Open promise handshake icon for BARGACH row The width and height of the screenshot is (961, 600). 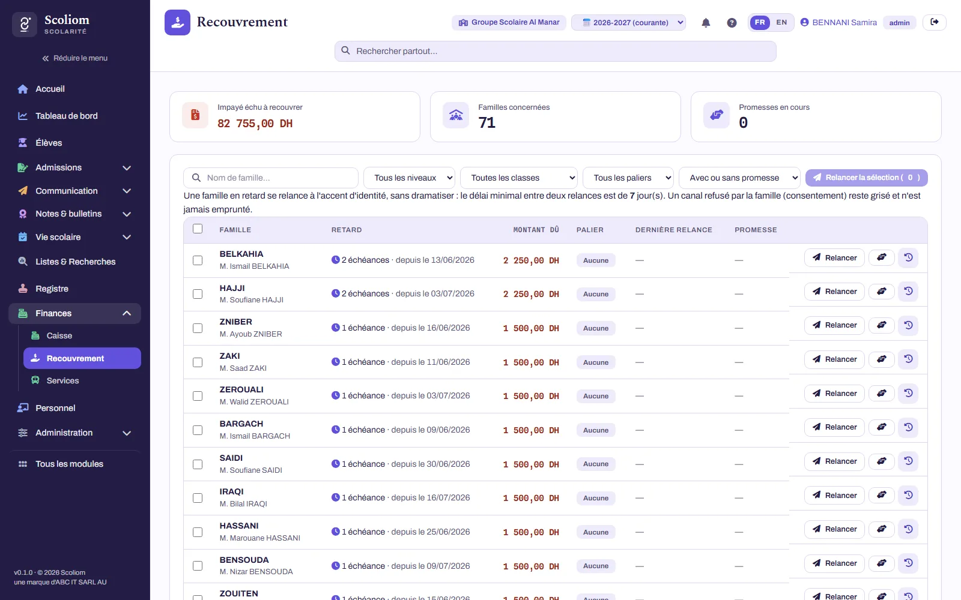point(882,427)
